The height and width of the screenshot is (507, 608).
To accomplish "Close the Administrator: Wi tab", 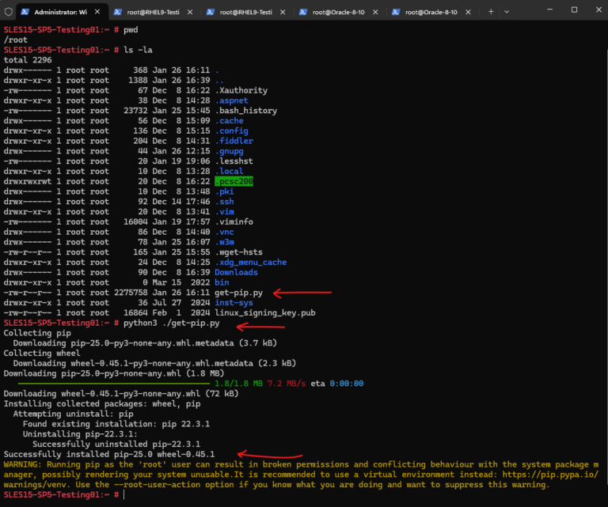I will click(97, 12).
